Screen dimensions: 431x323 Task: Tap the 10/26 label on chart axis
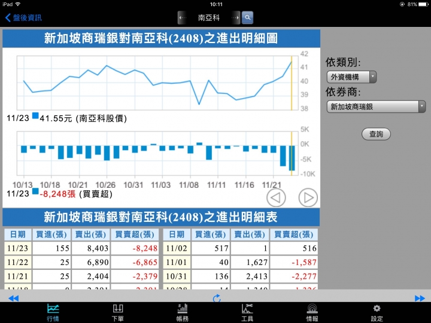click(x=105, y=185)
